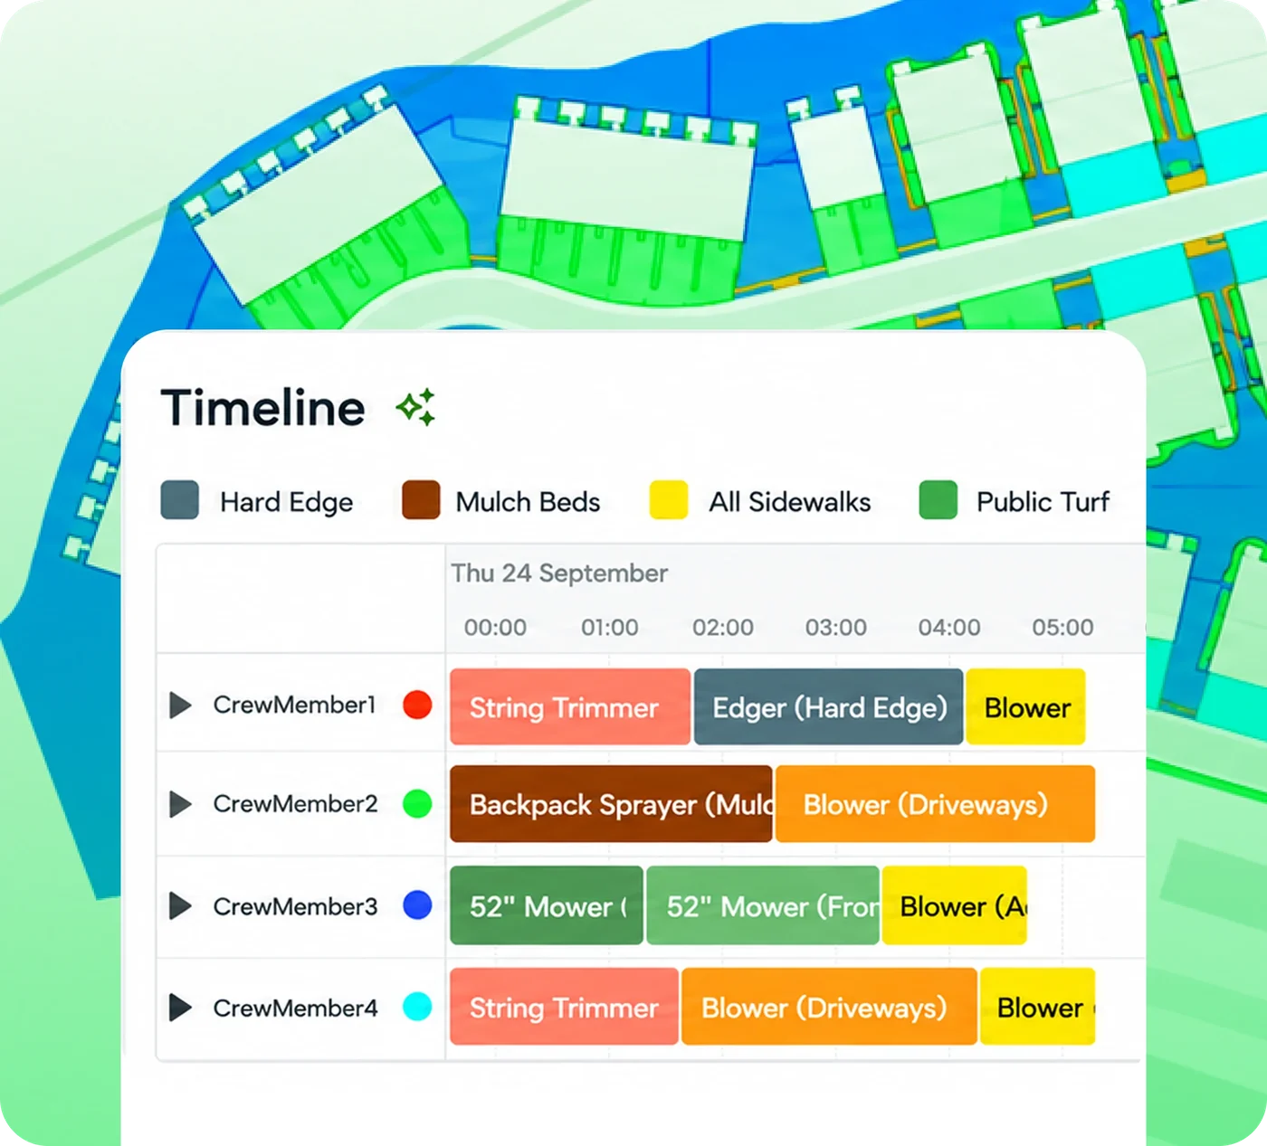The height and width of the screenshot is (1146, 1267).
Task: Click CrewMember3's blue color dot
Action: 417,905
